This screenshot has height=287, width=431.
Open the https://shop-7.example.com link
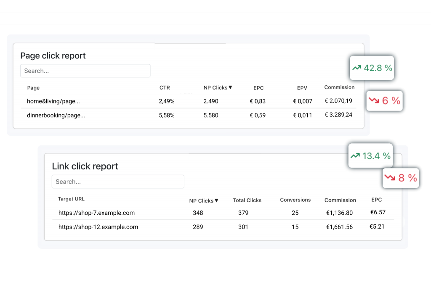(96, 213)
